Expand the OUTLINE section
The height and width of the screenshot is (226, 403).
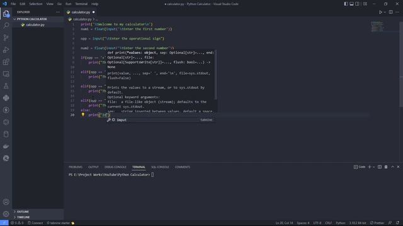(38, 212)
